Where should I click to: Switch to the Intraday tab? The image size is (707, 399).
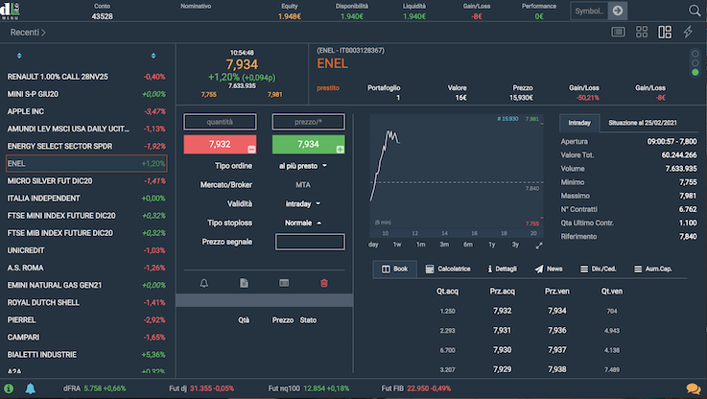(579, 123)
